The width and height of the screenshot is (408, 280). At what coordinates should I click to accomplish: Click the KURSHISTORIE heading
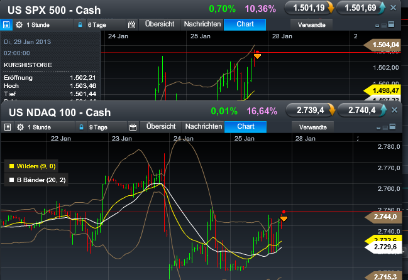click(x=28, y=65)
